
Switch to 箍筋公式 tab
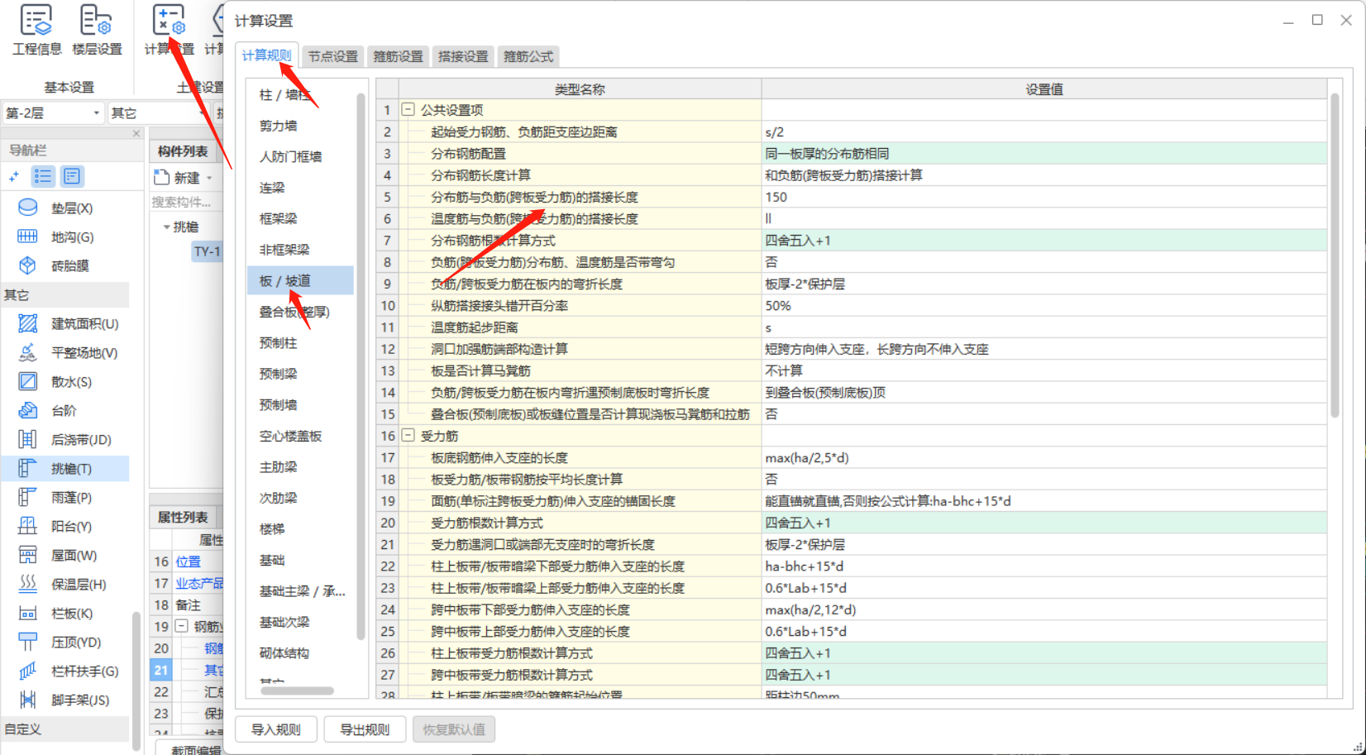(x=528, y=56)
